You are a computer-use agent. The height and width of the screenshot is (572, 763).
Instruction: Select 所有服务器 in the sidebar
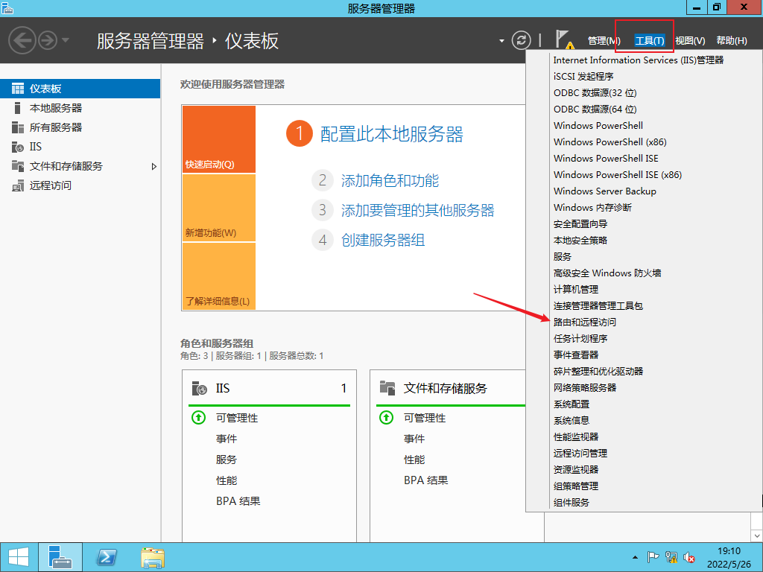pyautogui.click(x=80, y=127)
